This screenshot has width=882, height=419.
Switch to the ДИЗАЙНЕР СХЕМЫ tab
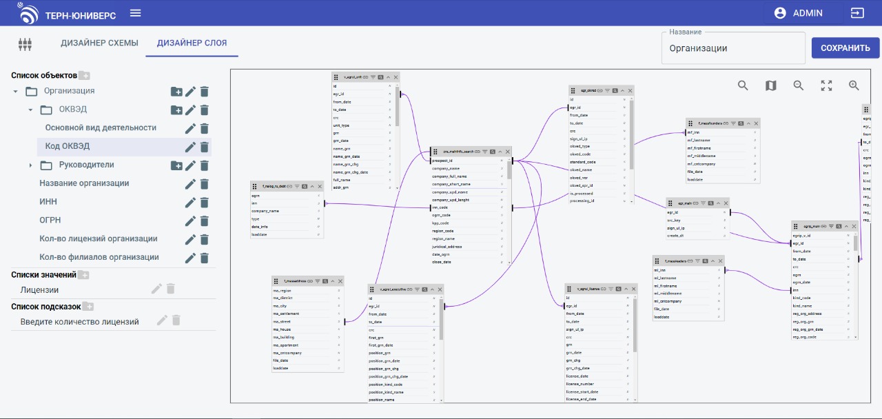pos(99,43)
